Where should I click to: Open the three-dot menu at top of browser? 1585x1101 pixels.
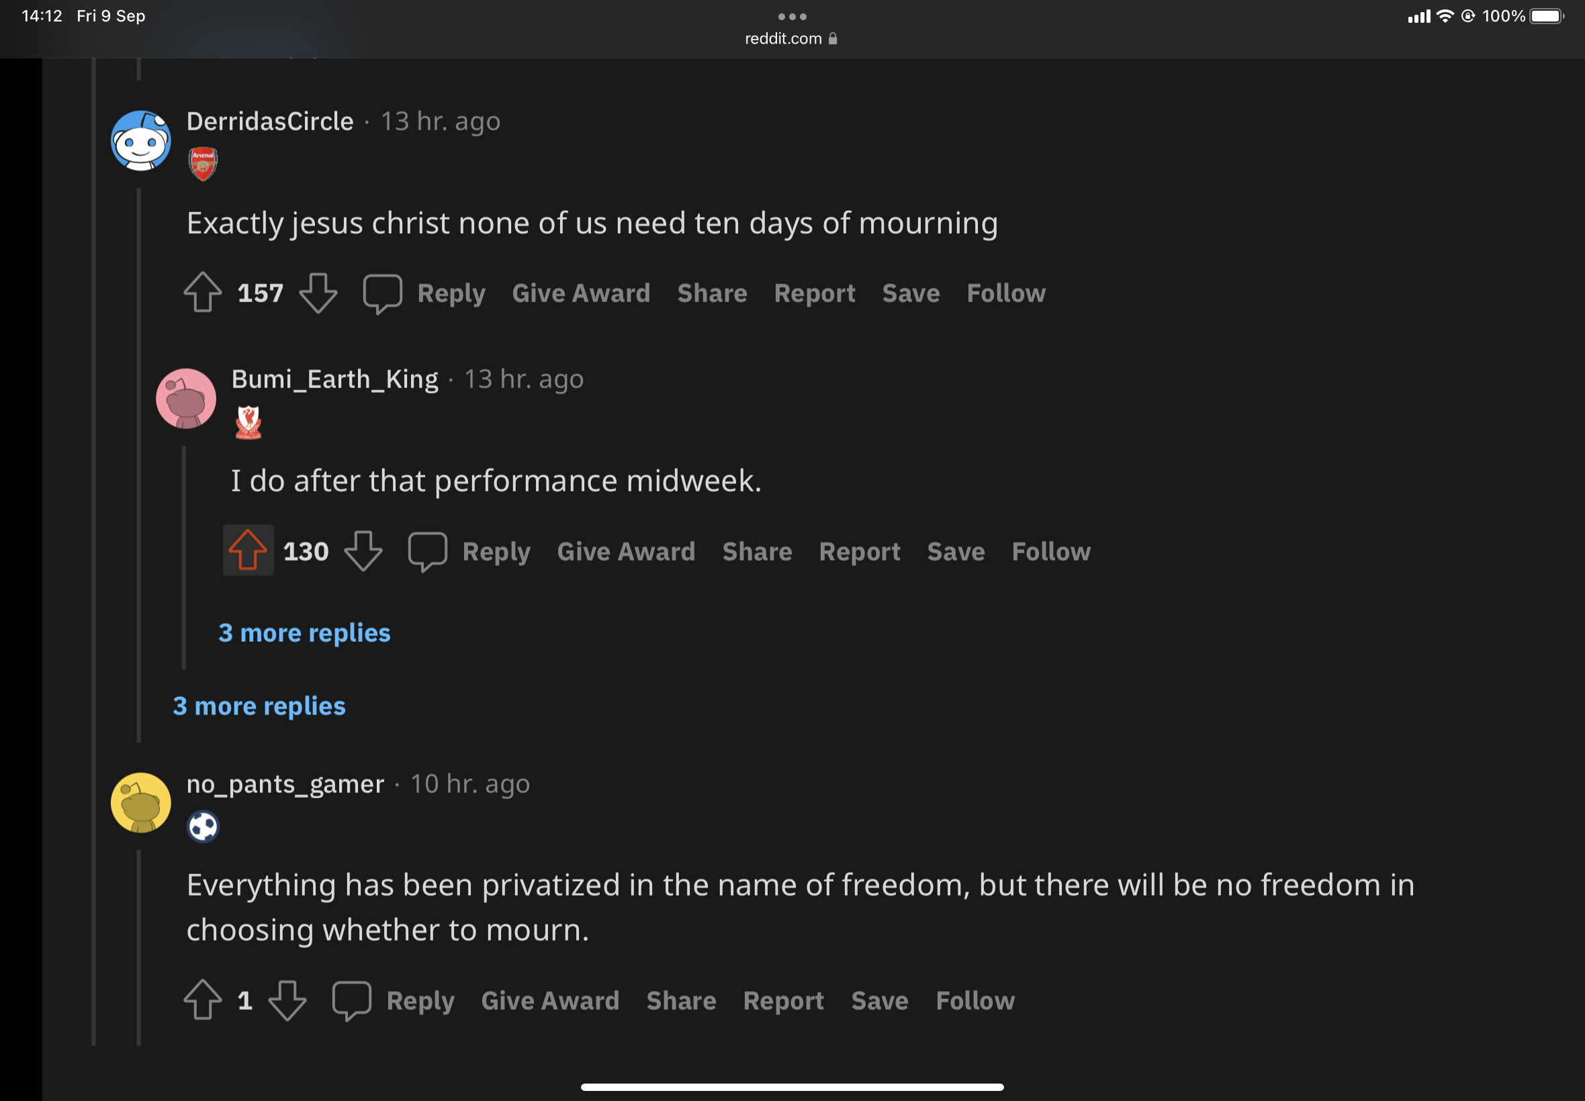[x=791, y=17]
